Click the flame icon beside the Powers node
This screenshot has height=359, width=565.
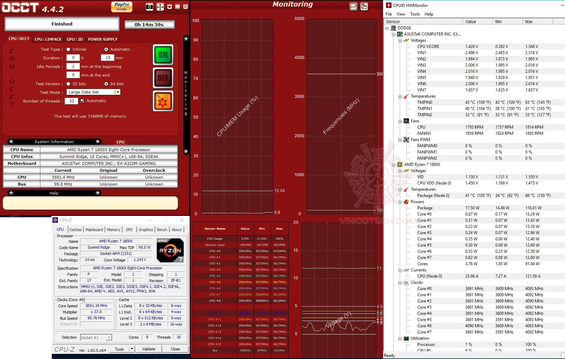click(406, 202)
